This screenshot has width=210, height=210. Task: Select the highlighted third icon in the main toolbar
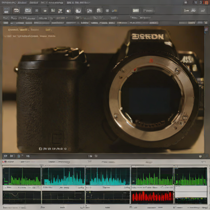coord(28,10)
